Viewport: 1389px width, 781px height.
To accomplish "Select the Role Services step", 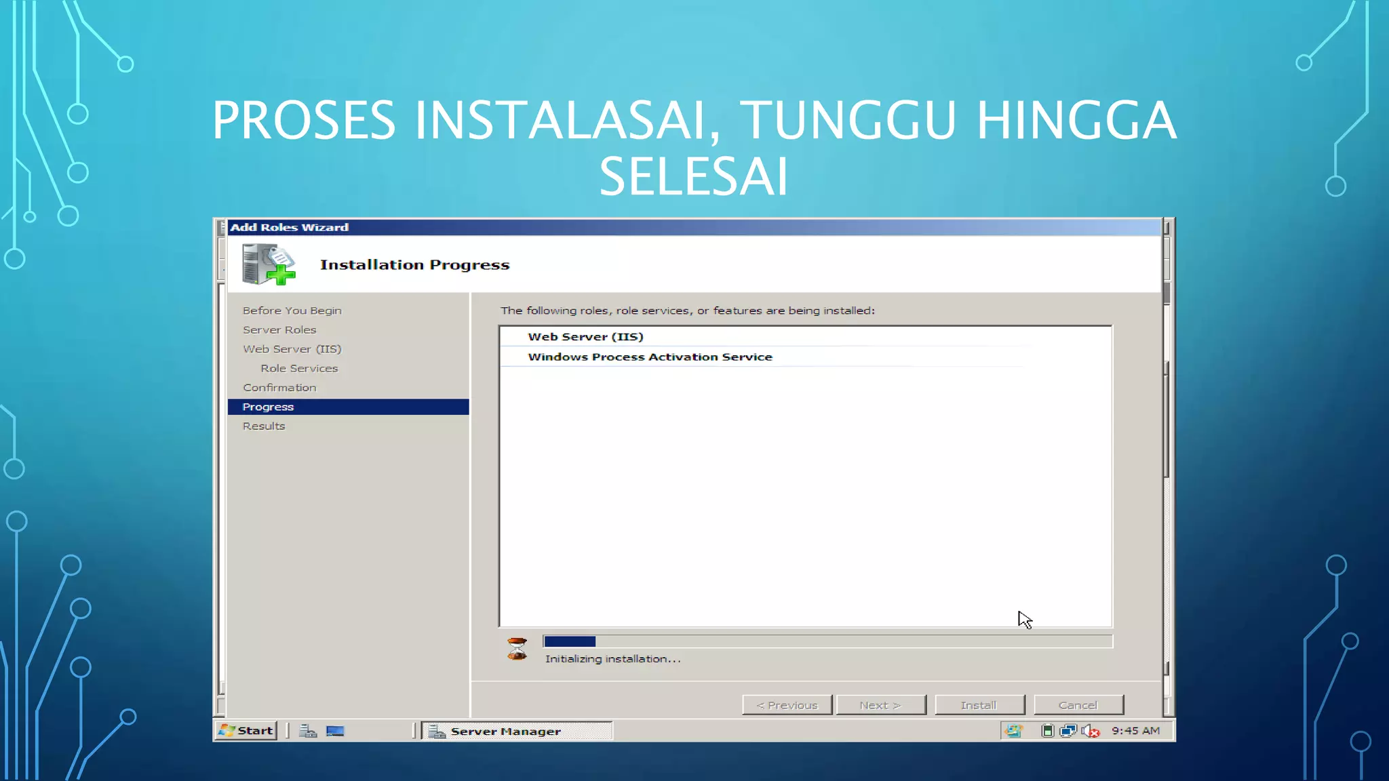I will pos(299,368).
